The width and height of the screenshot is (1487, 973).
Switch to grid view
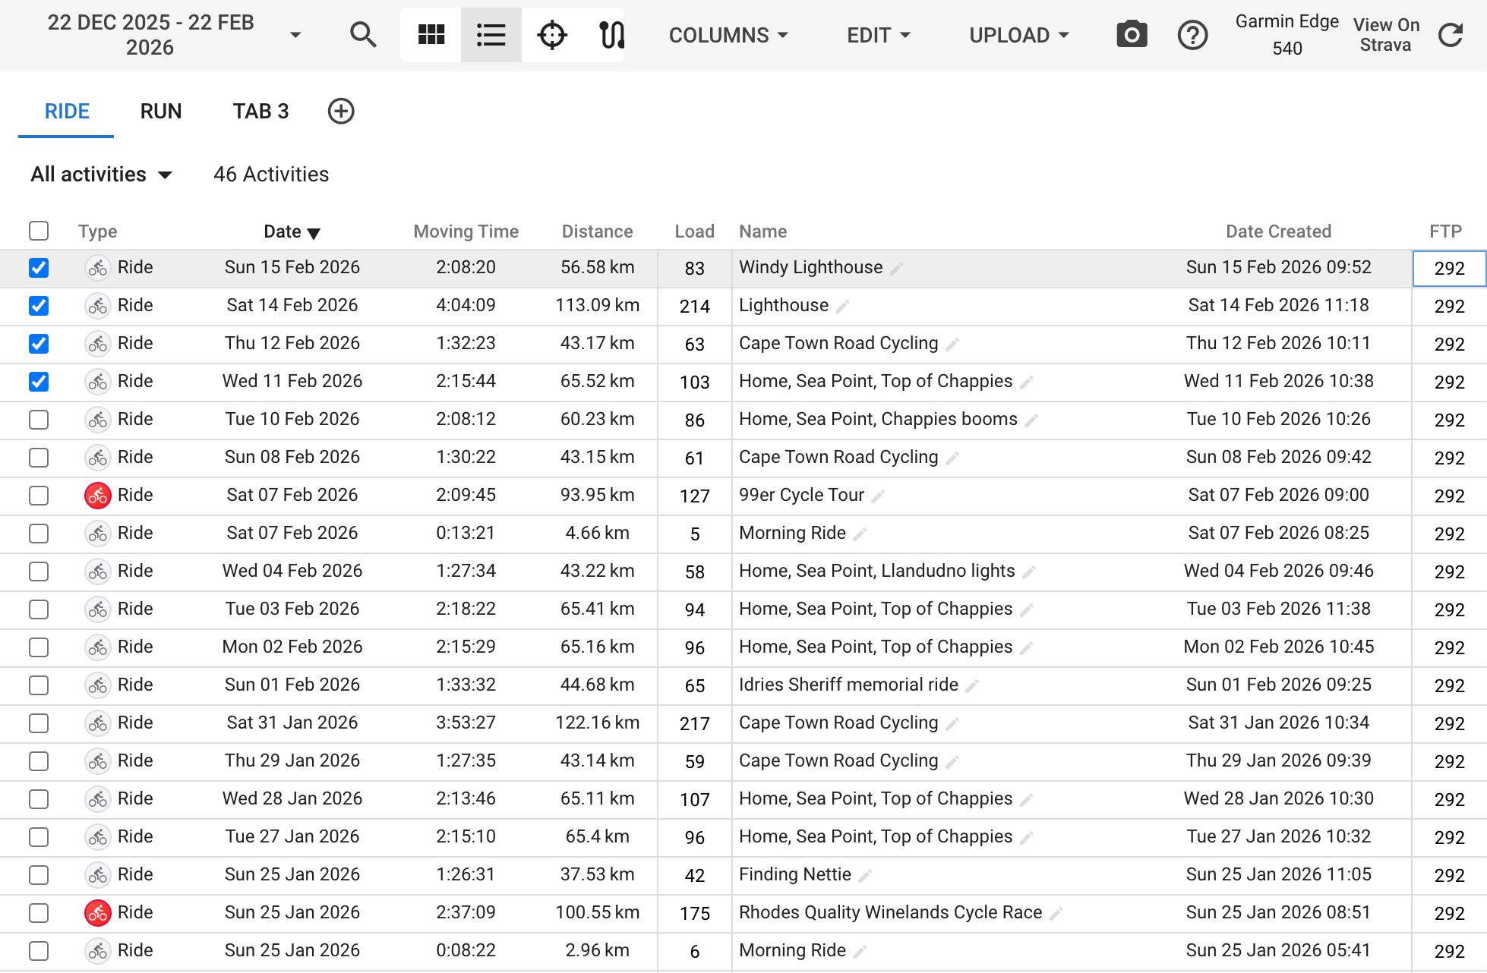point(430,34)
